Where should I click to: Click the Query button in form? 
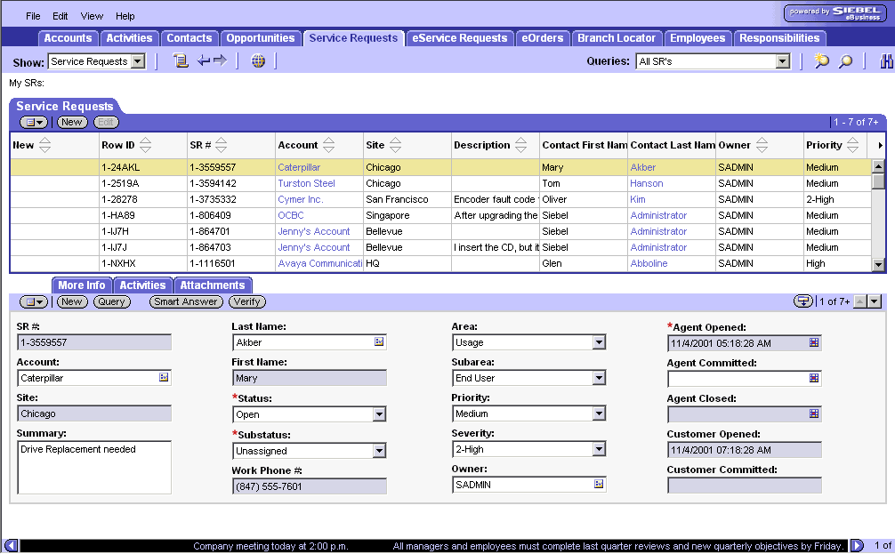click(x=111, y=301)
